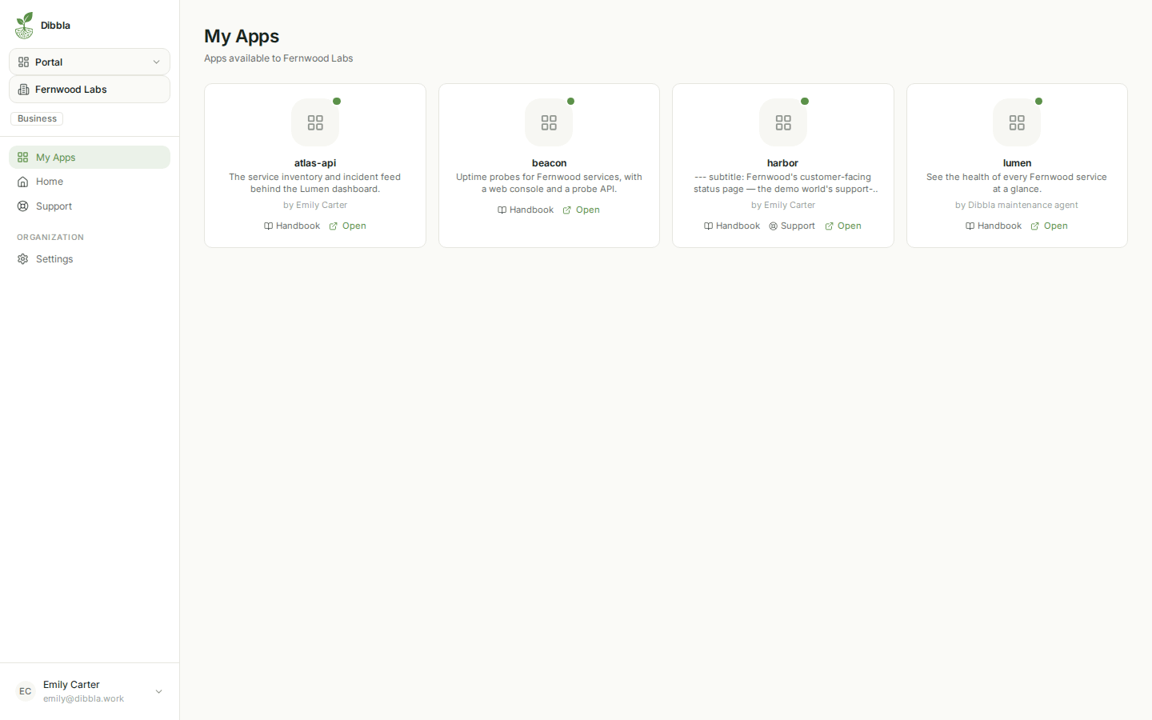Click the Portal grid icon
Screen dimensions: 1152x720
(x=24, y=62)
